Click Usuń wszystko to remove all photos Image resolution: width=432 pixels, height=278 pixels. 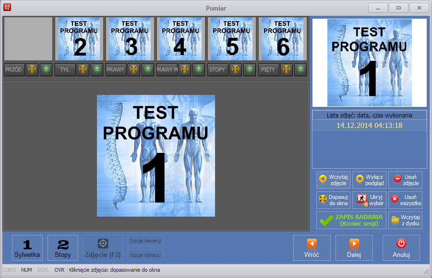coord(405,200)
